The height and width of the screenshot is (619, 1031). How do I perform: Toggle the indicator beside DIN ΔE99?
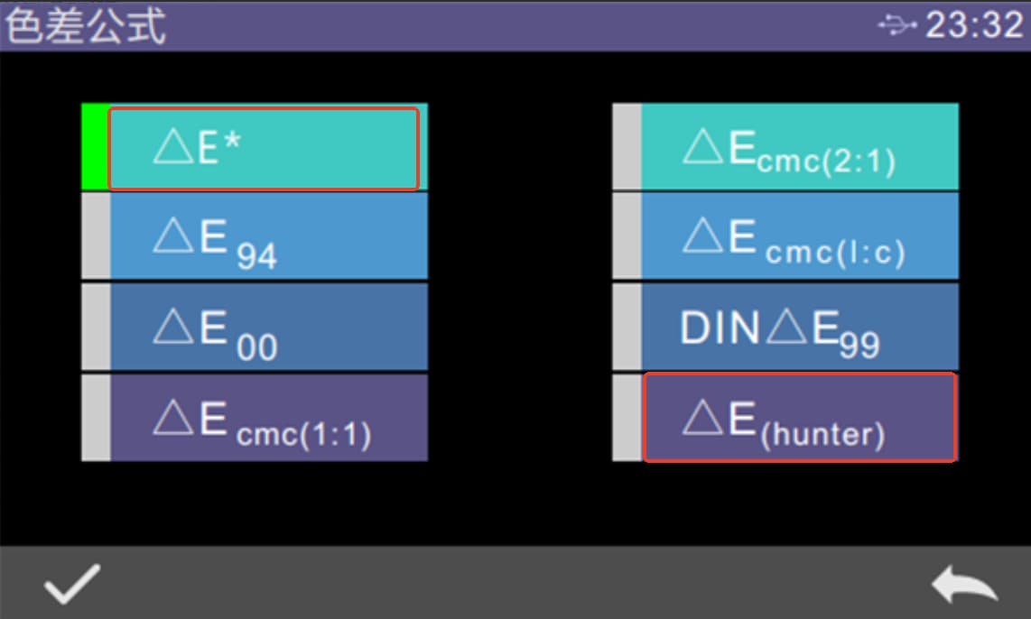pos(627,327)
